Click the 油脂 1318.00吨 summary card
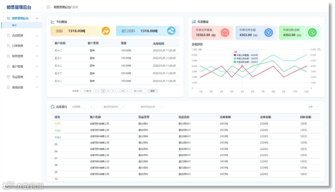The width and height of the screenshot is (335, 192). [x=82, y=31]
